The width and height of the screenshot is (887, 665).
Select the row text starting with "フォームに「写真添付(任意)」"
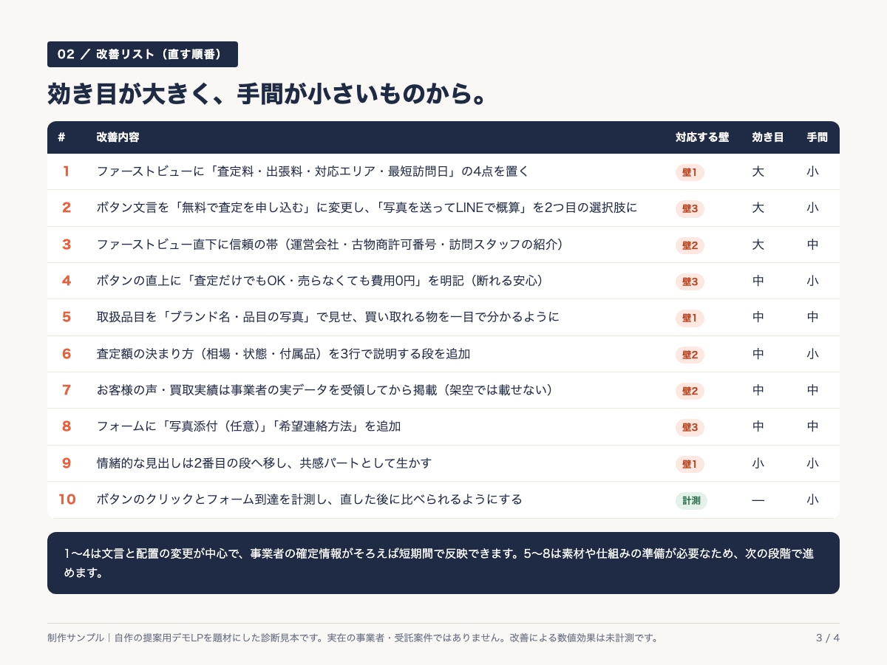point(248,426)
